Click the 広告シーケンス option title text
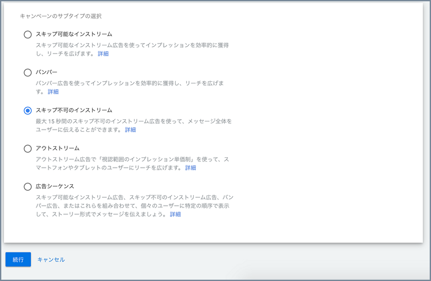The image size is (431, 281). coord(55,186)
